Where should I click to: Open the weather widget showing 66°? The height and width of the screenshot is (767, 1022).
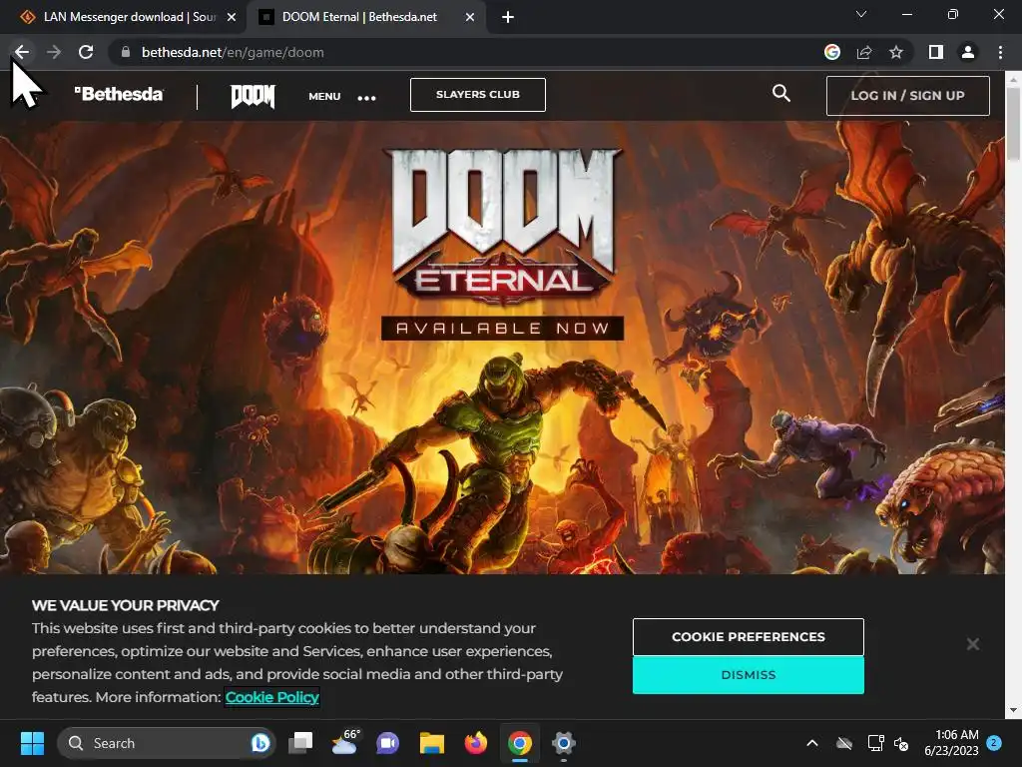344,742
